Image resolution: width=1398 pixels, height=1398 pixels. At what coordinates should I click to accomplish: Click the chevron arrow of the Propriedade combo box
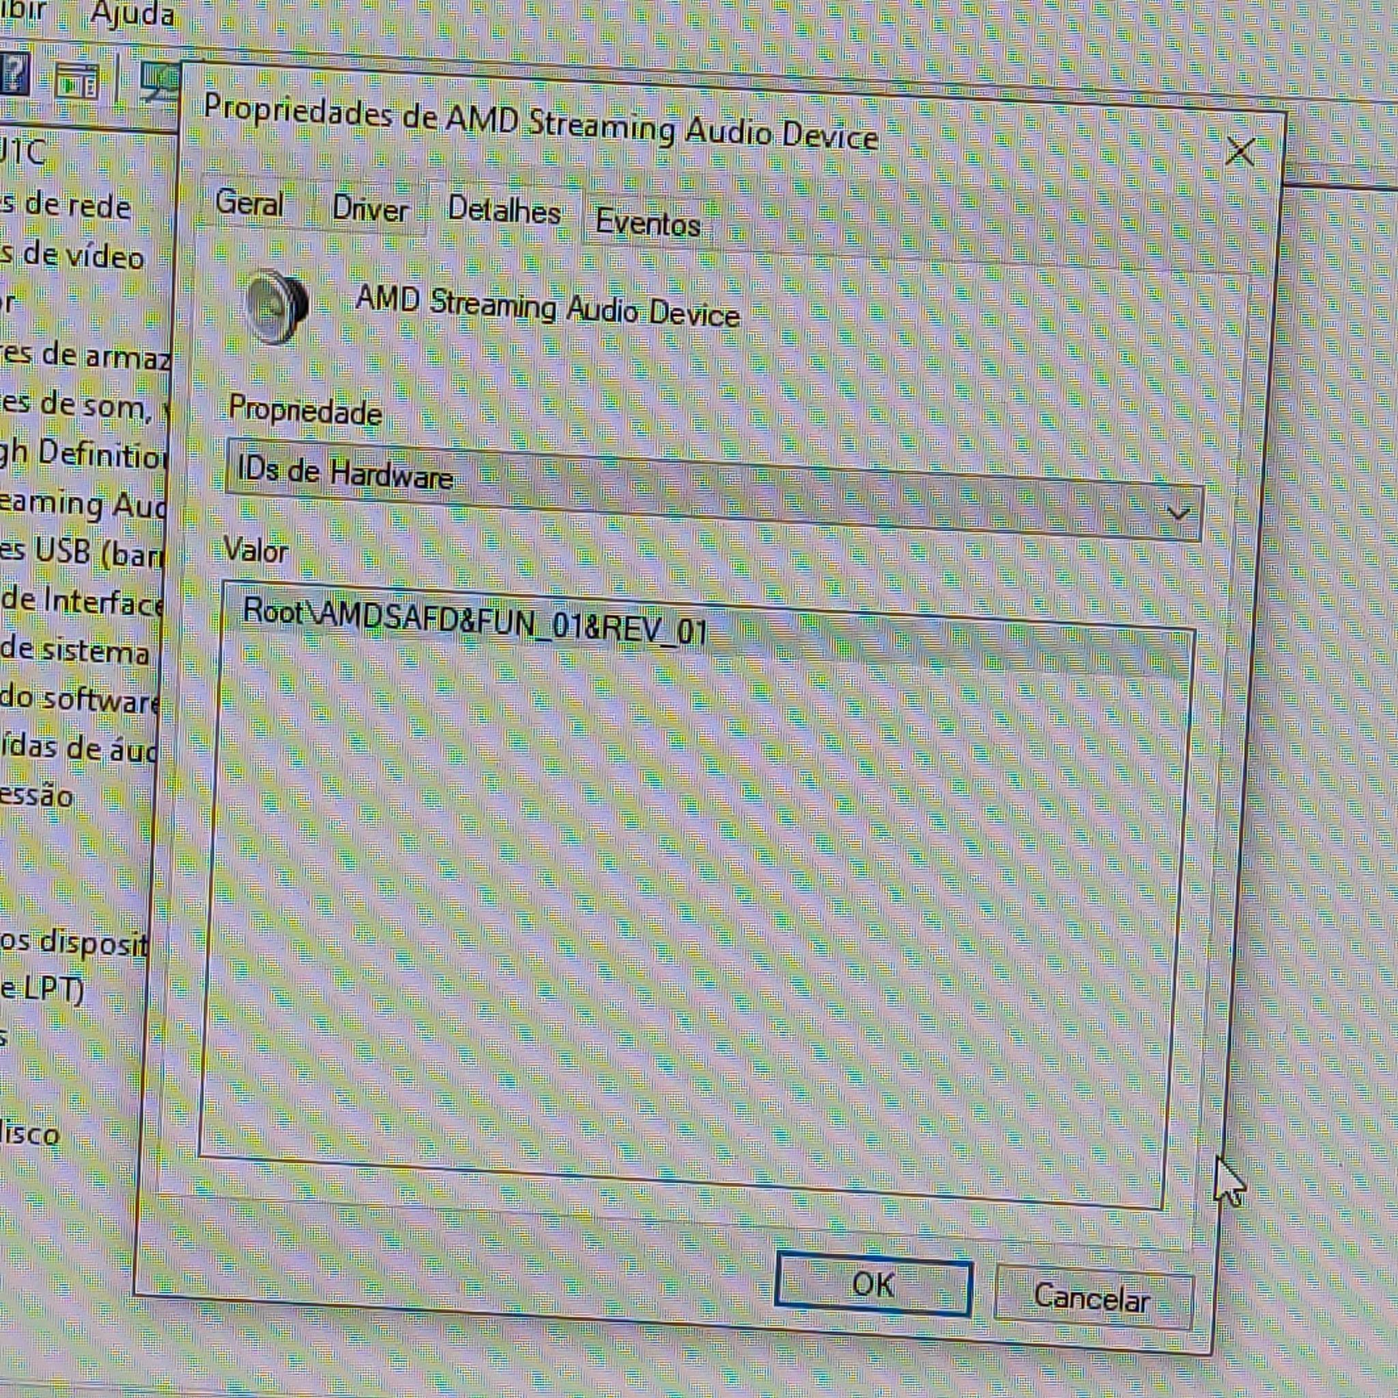pos(1179,514)
